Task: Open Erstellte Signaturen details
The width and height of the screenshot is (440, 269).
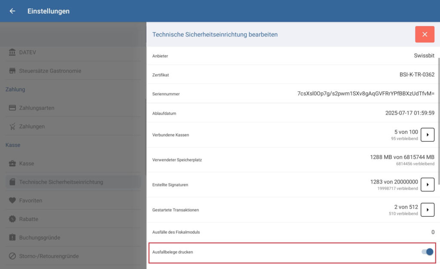Action: click(x=428, y=184)
